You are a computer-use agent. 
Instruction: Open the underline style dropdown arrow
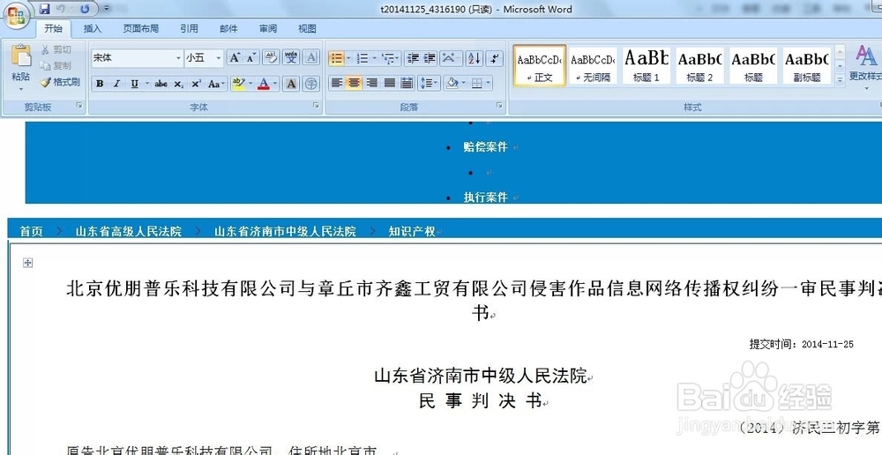tap(147, 84)
